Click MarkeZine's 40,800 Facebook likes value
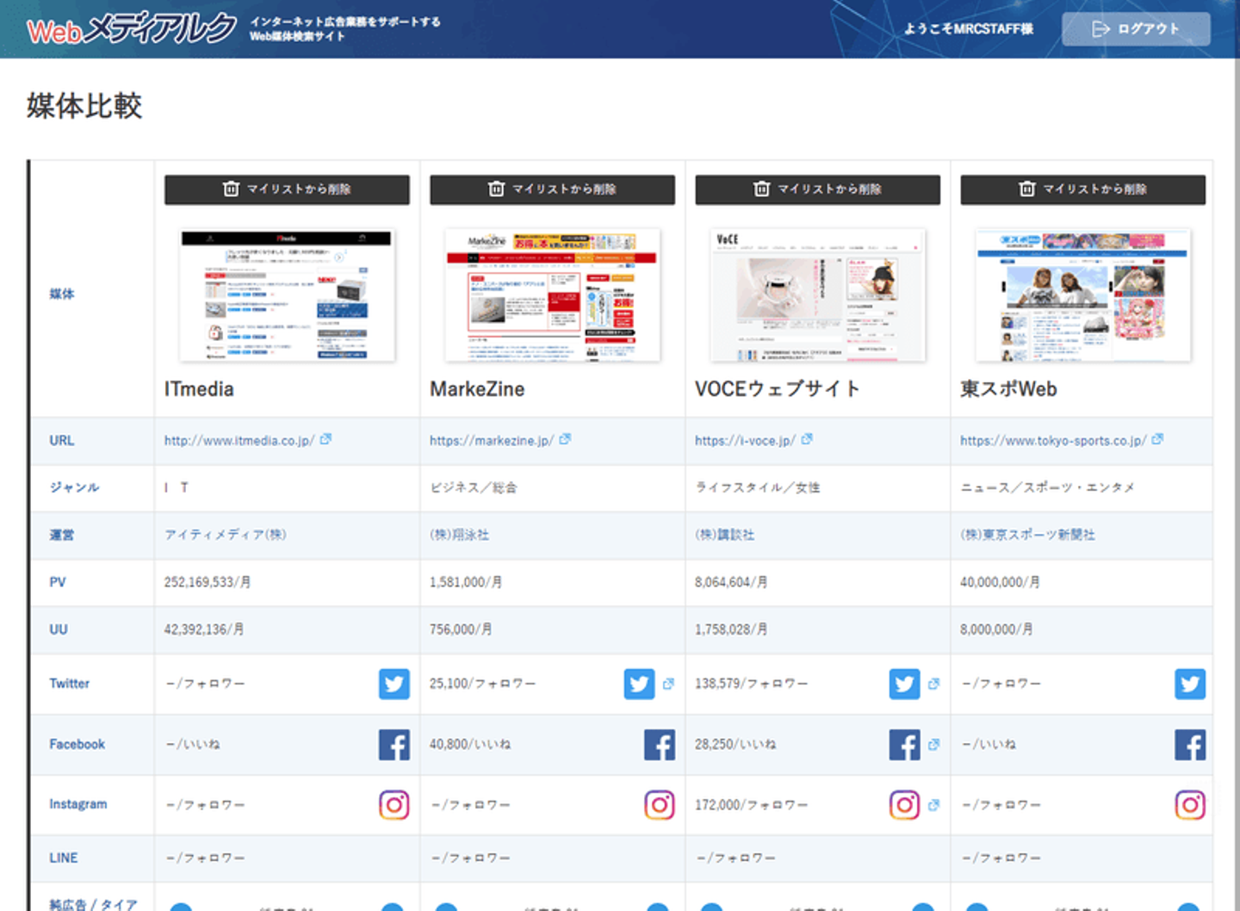Viewport: 1240px width, 911px height. point(470,744)
